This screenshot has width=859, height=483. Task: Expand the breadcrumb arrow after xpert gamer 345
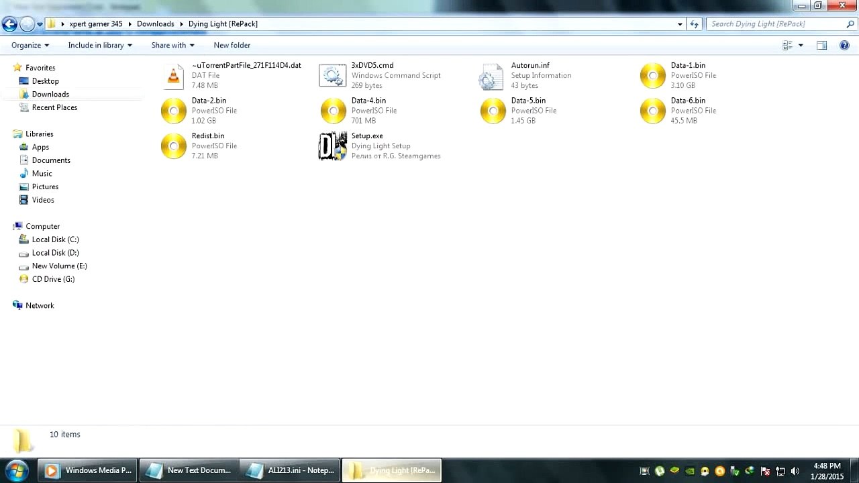(x=130, y=24)
